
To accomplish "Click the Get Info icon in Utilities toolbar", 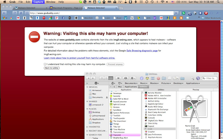I will (142, 78).
